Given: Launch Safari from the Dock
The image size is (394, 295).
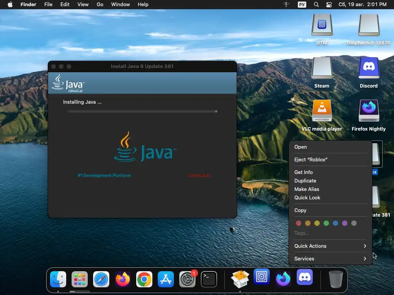Looking at the screenshot, I should 101,279.
